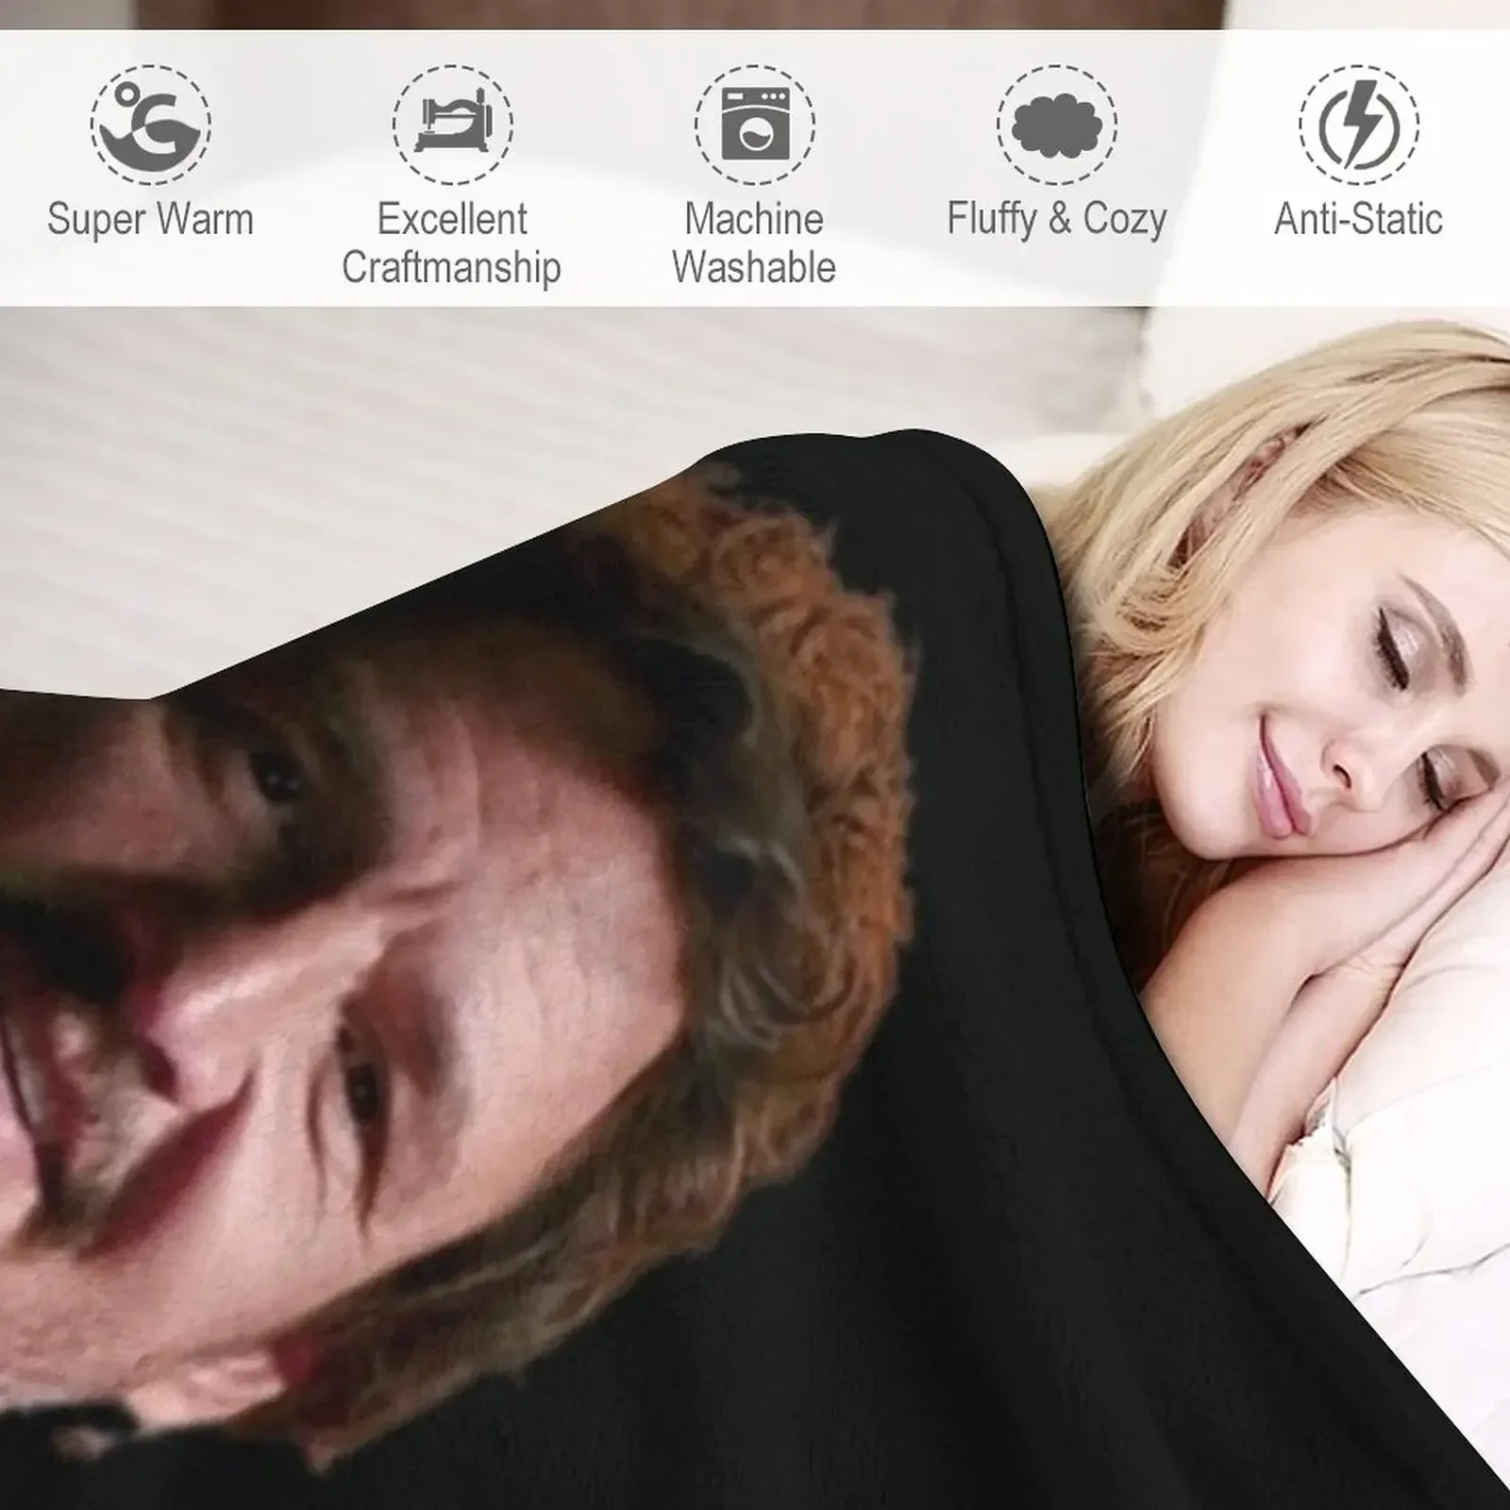Select the 'Fluffy & Cozy' label

pos(1057,220)
